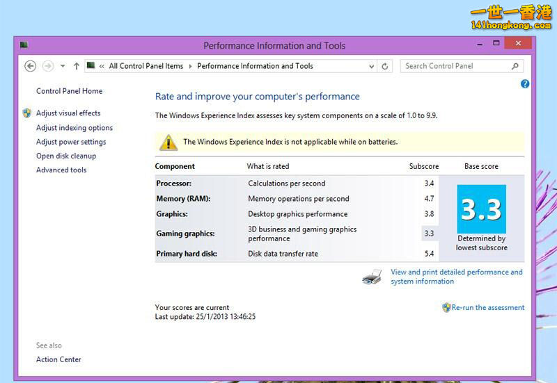
Task: Click the blue 3.3 base score tile
Action: [x=481, y=209]
